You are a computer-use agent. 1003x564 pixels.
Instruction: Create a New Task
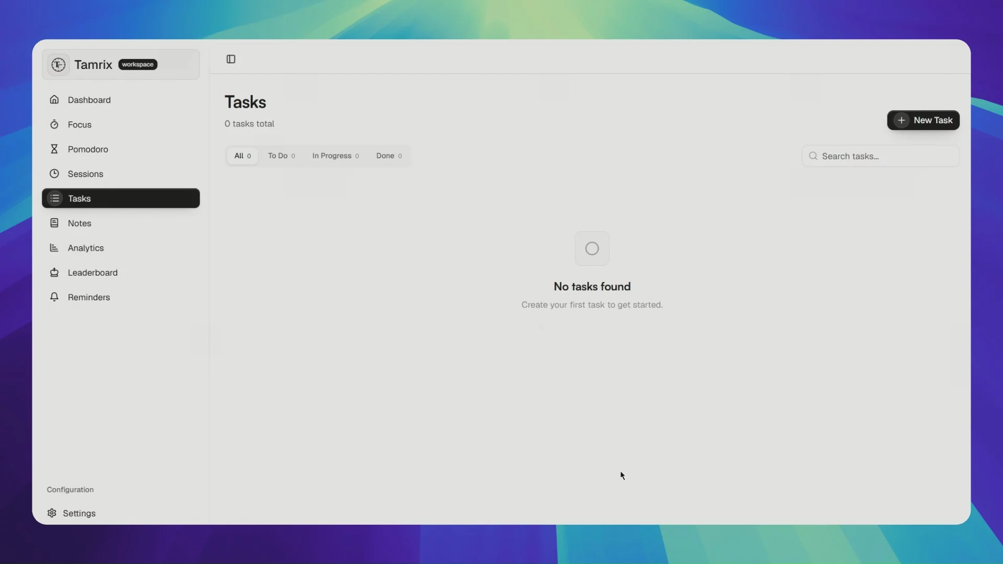tap(923, 120)
